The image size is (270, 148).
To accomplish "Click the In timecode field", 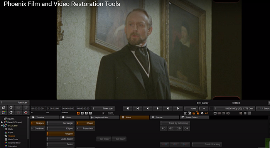I will (x=38, y=108).
